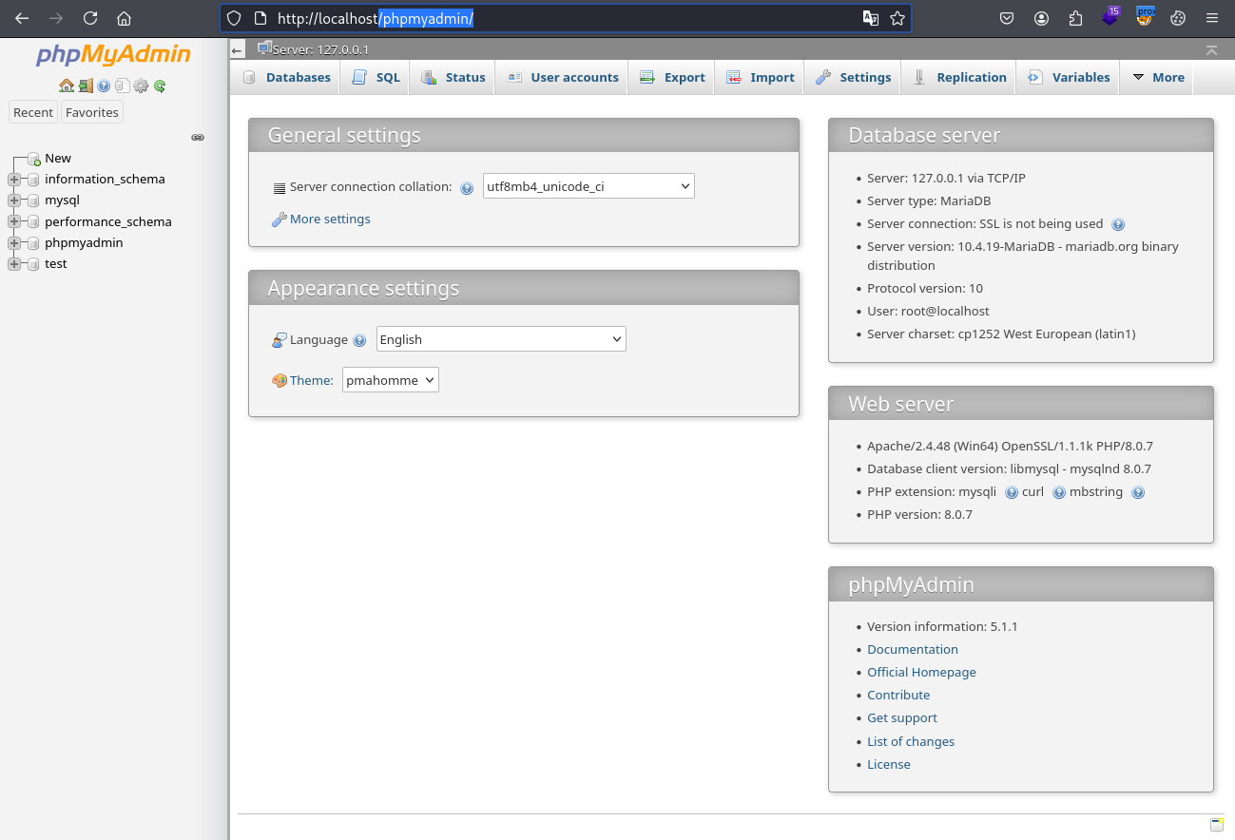Open the Official Homepage link
1235x840 pixels.
tap(921, 673)
